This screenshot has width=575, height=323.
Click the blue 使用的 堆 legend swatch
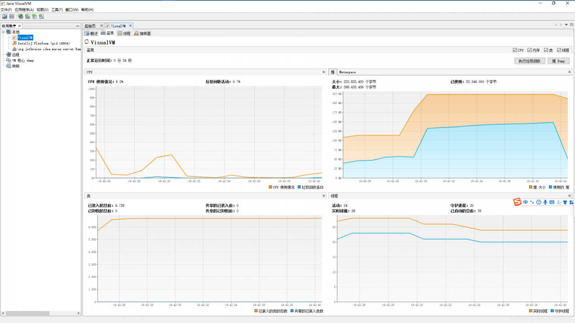pos(550,187)
